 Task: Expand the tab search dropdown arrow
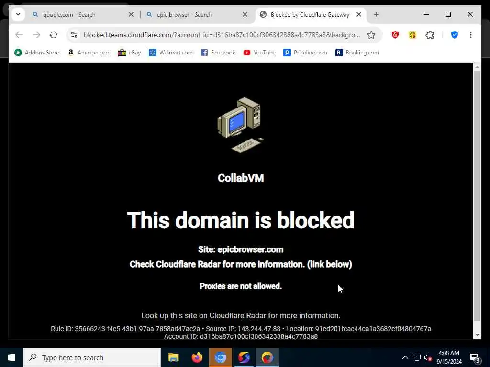(x=18, y=14)
